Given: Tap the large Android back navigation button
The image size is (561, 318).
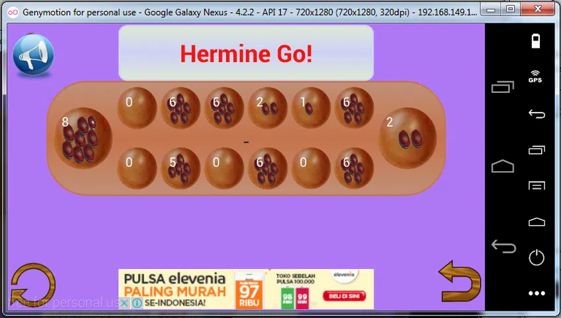Looking at the screenshot, I should tap(503, 247).
